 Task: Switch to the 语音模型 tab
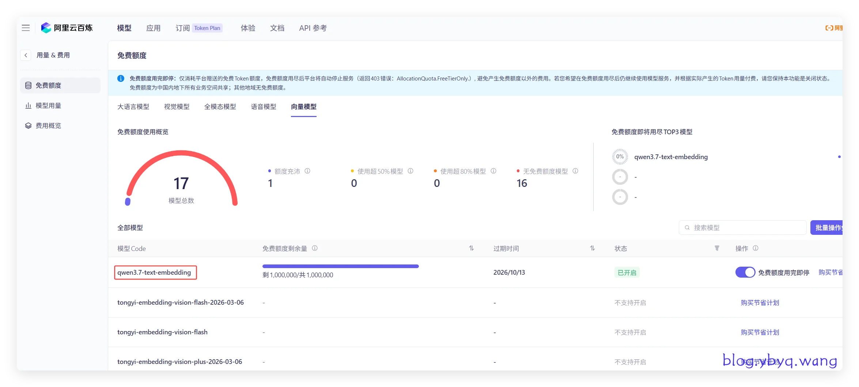(264, 106)
